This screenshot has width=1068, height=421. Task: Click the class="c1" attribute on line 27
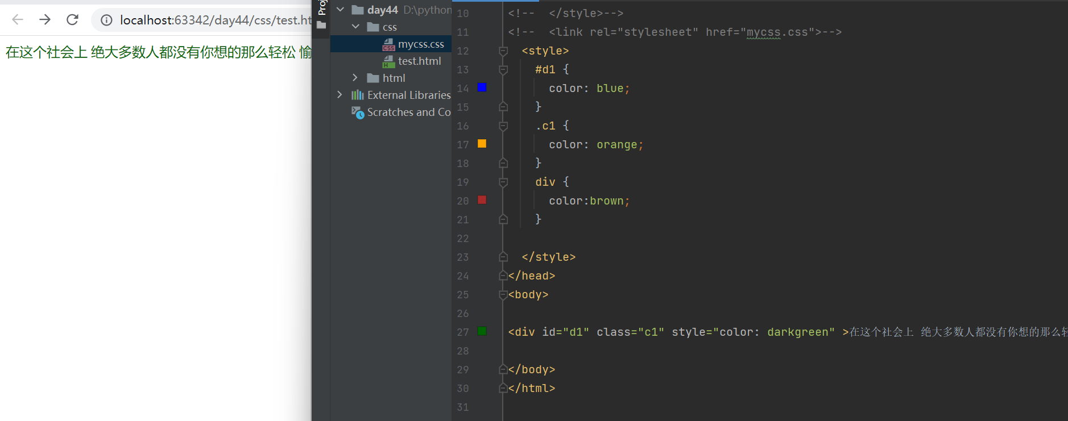(x=631, y=332)
